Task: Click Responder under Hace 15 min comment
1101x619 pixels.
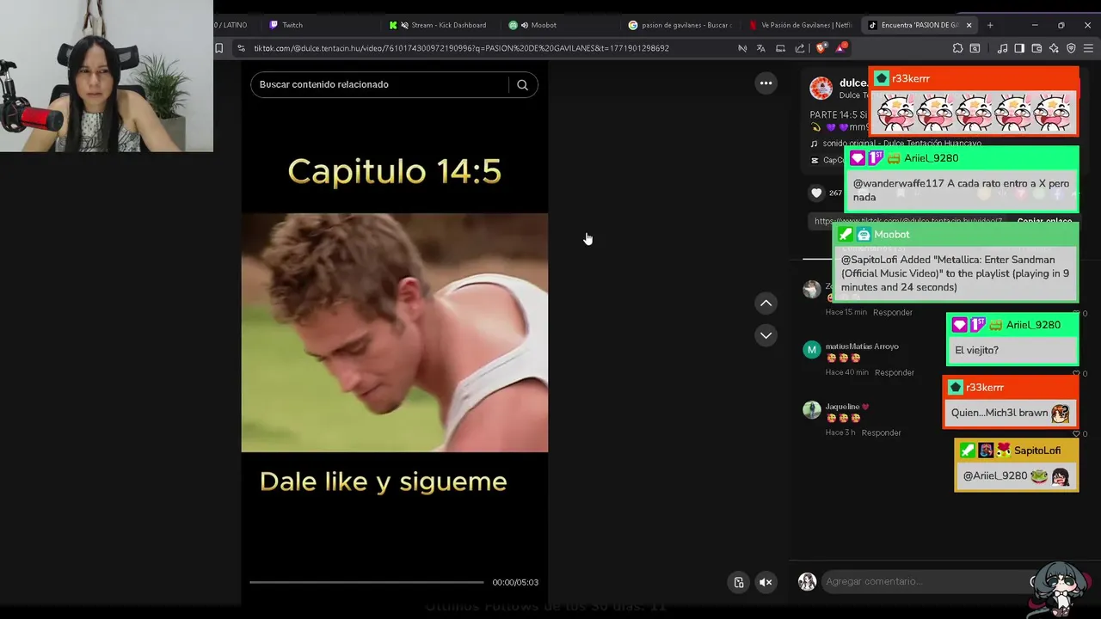Action: 892,312
